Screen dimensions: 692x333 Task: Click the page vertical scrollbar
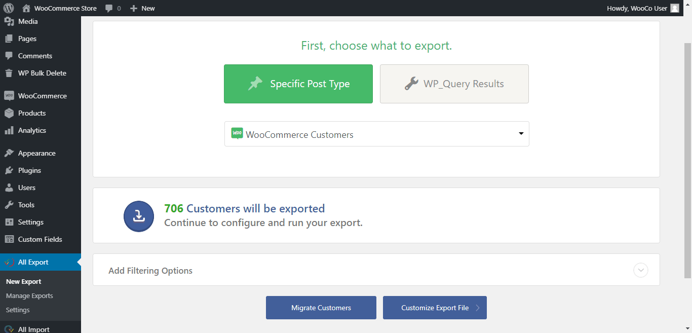pos(687,160)
